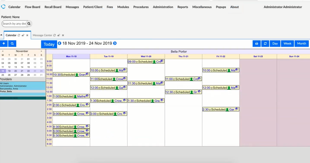
Task: Collapse the tab bar with the up arrow
Action: [x=1, y=35]
